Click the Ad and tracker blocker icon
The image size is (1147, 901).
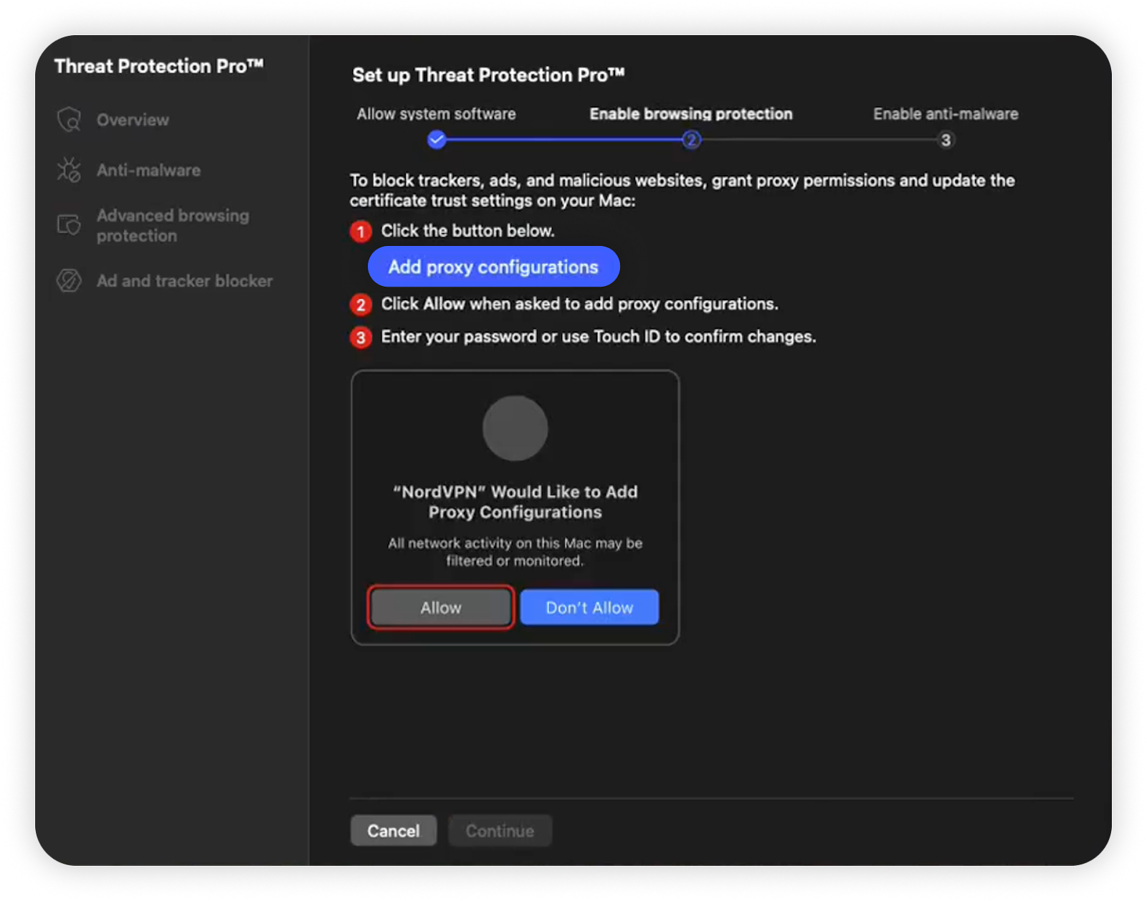pyautogui.click(x=69, y=280)
